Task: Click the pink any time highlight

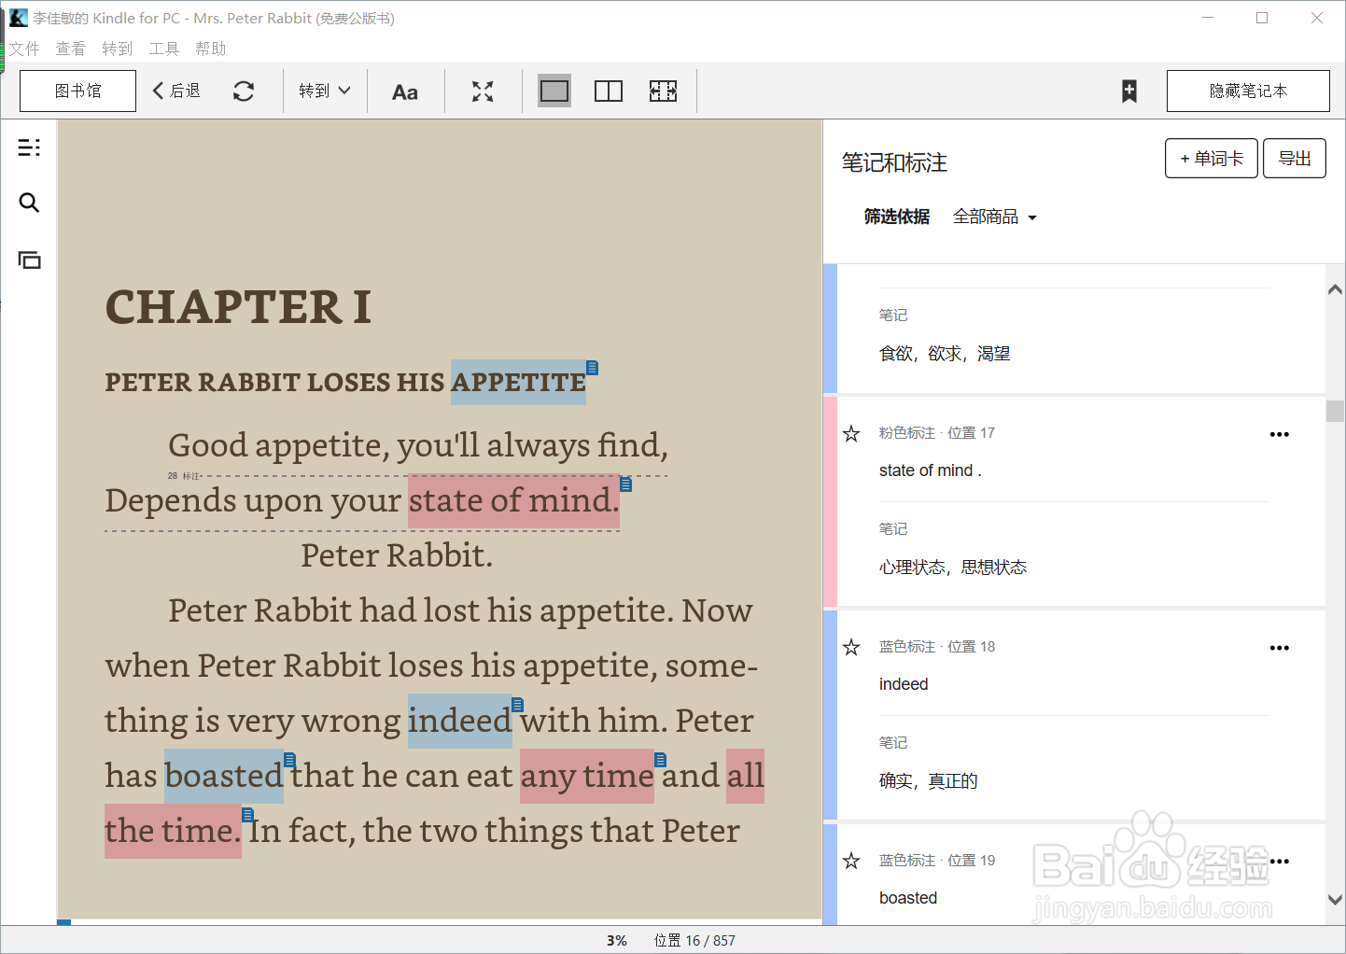Action: coord(587,777)
